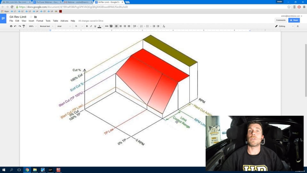Screen dimensions: 307x173
Task: Click the Decrease indent icon
Action: [x=154, y=26]
